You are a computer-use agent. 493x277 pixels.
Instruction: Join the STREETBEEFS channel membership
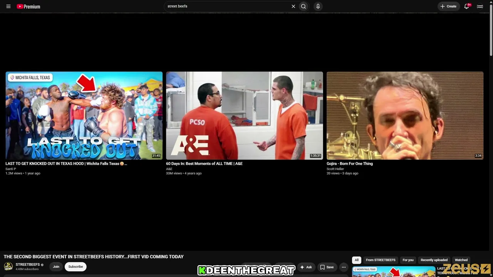[56, 267]
